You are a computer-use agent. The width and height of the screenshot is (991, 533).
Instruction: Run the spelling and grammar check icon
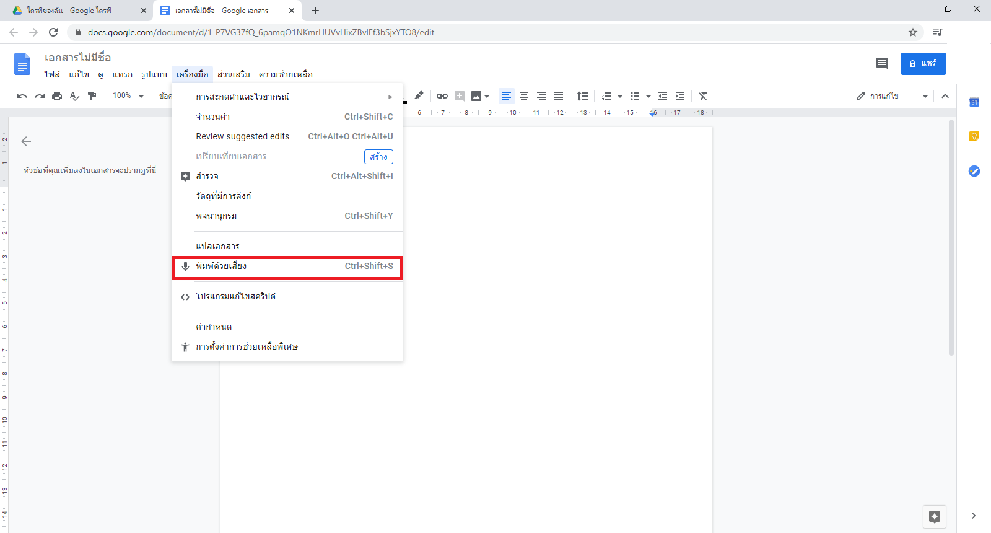coord(74,96)
